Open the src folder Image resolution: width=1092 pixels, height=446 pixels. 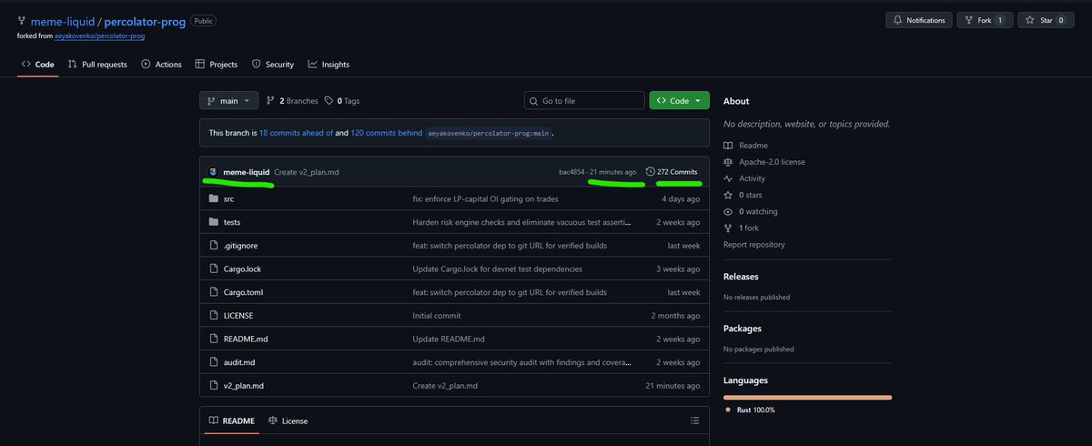[228, 198]
